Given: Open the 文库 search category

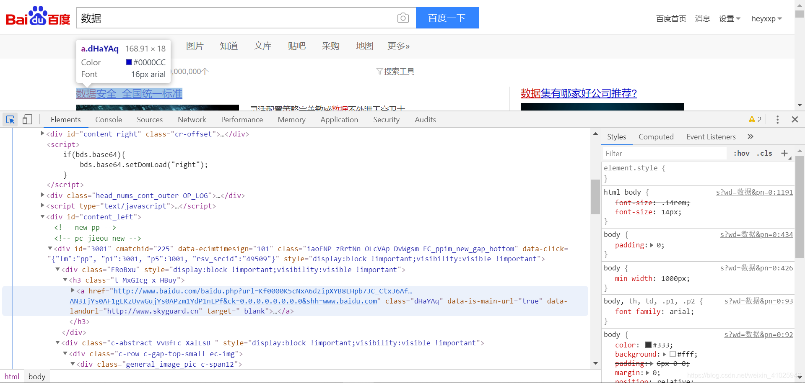Looking at the screenshot, I should coord(263,46).
